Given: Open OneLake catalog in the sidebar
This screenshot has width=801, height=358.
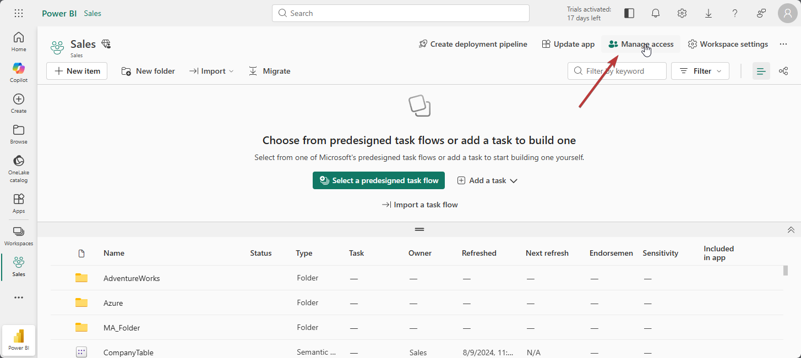Looking at the screenshot, I should pyautogui.click(x=19, y=168).
